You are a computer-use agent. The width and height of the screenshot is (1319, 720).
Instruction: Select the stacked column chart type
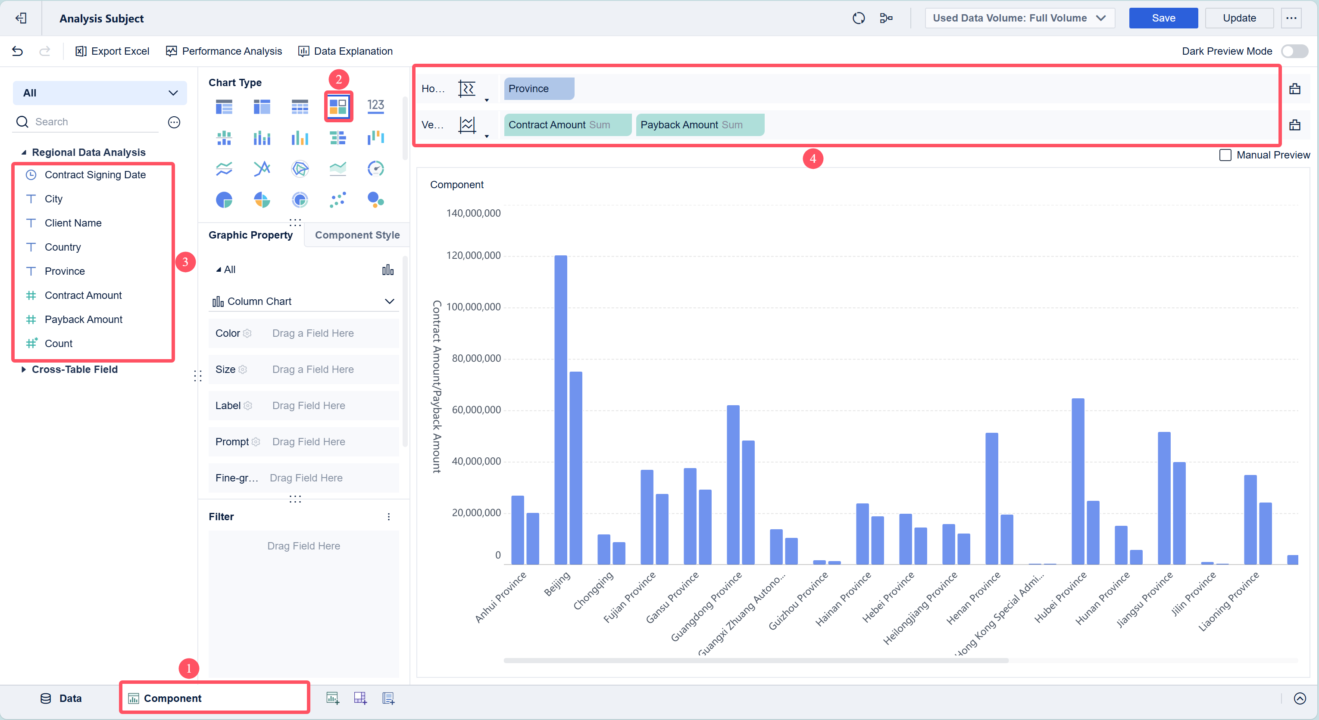(x=262, y=137)
